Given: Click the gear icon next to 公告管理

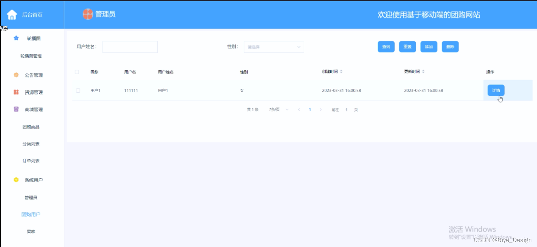Looking at the screenshot, I should [x=16, y=75].
